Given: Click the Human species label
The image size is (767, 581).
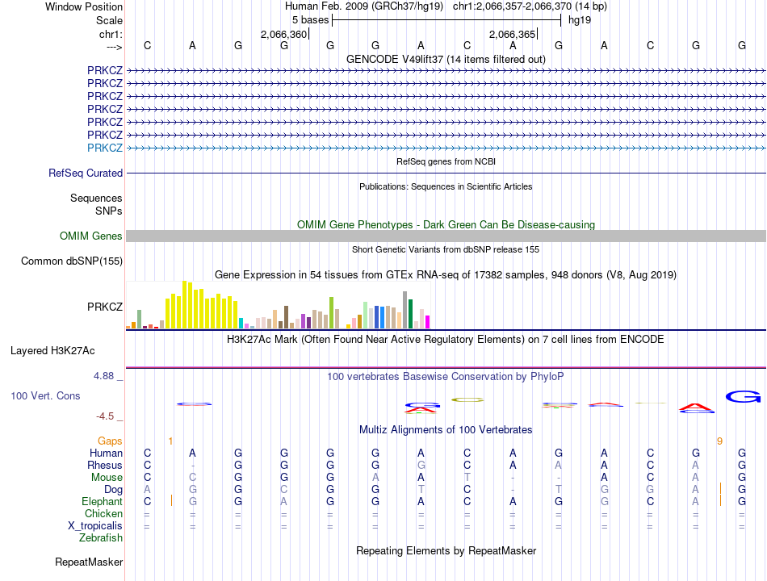Looking at the screenshot, I should coord(106,453).
